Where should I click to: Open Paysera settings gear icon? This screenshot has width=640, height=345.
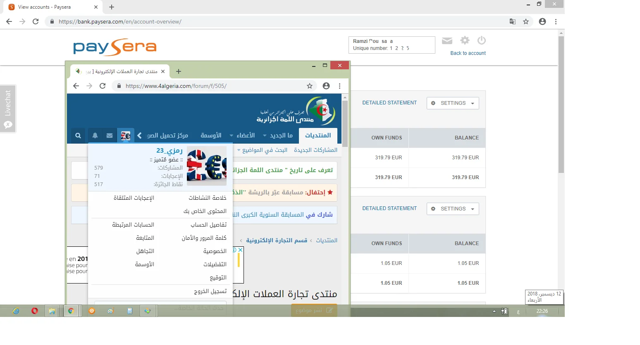pyautogui.click(x=465, y=40)
